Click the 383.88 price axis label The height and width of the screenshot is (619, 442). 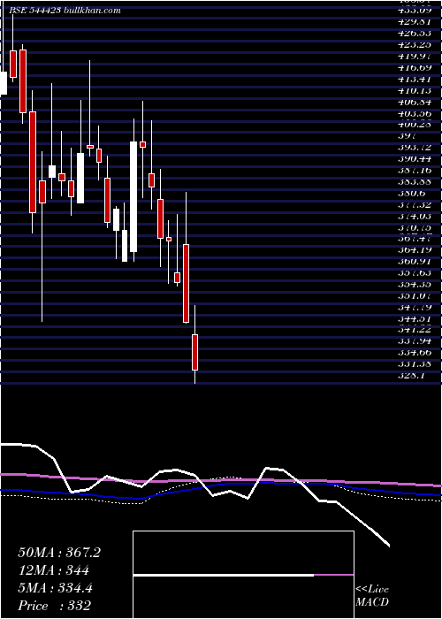(414, 181)
